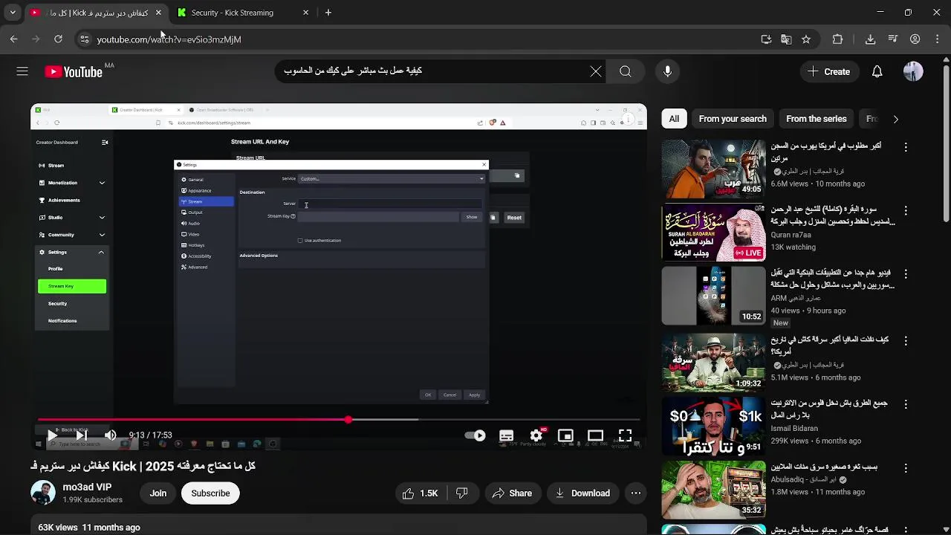Mute the video volume

[x=111, y=435]
